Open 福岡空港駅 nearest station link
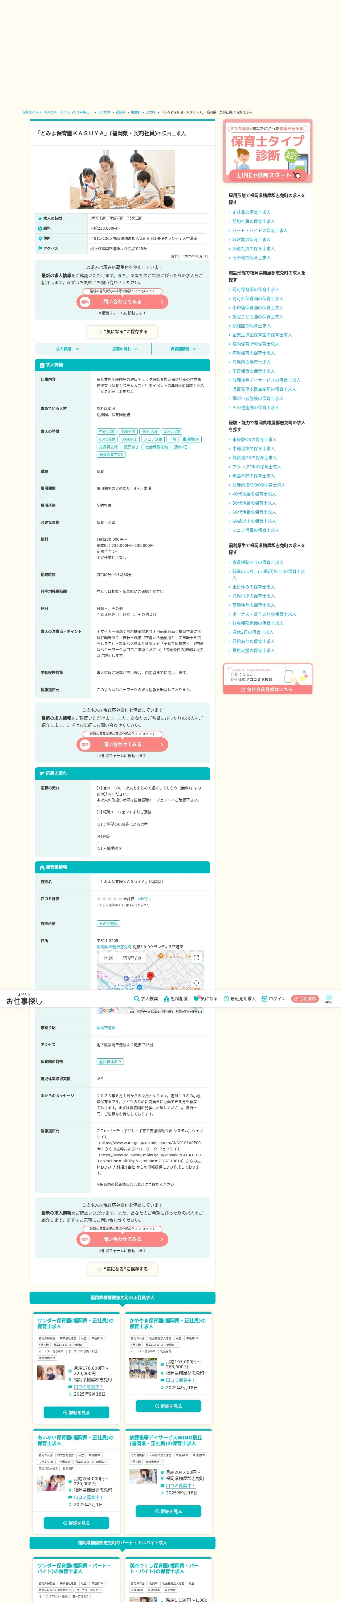Image resolution: width=342 pixels, height=1602 pixels. [105, 1028]
